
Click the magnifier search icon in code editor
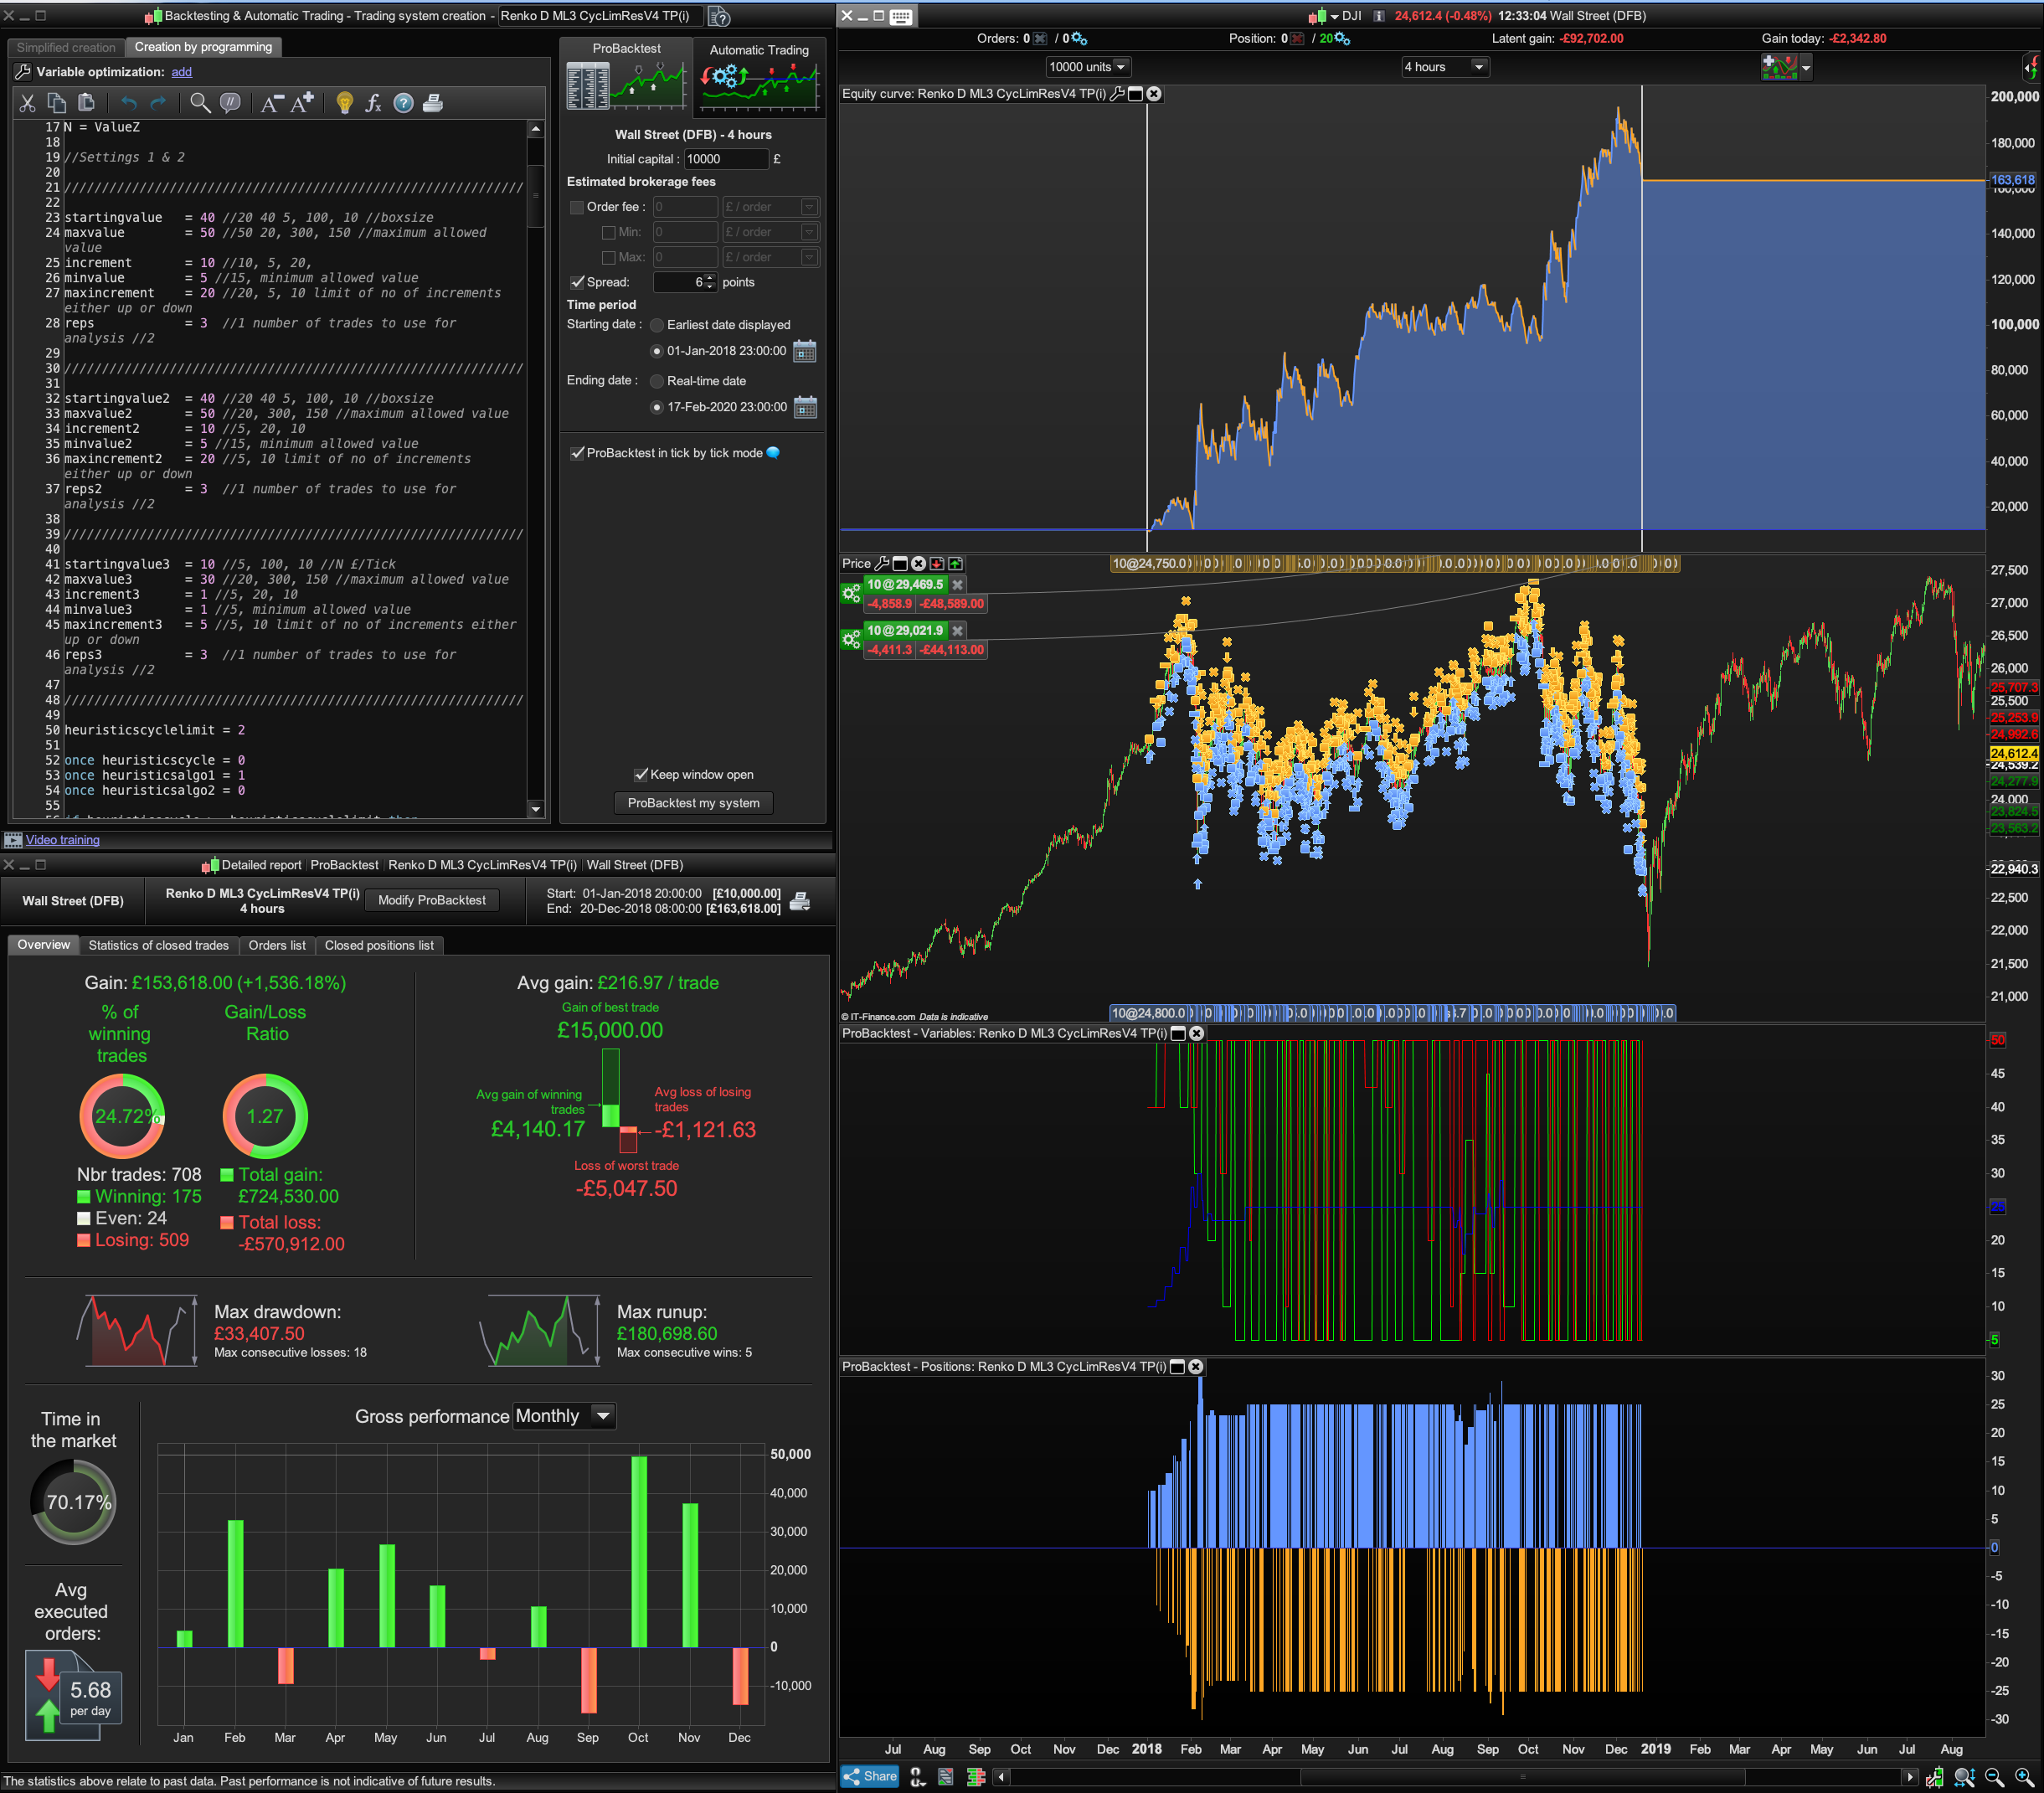click(x=200, y=103)
